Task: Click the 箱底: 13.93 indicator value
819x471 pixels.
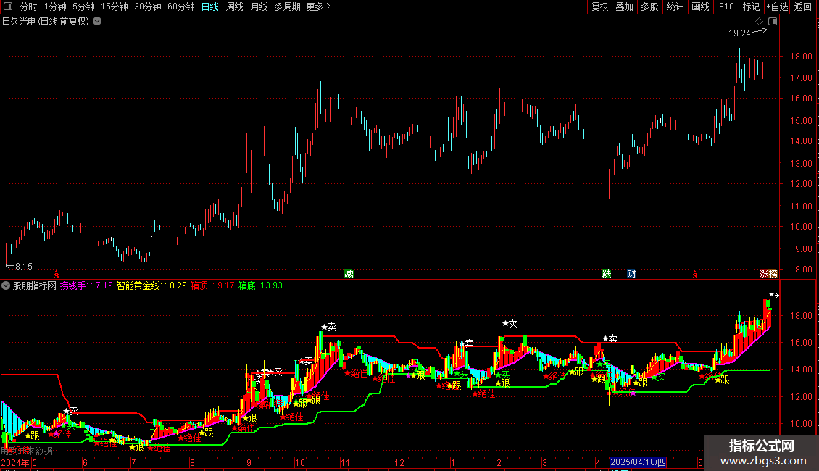Action: click(260, 285)
